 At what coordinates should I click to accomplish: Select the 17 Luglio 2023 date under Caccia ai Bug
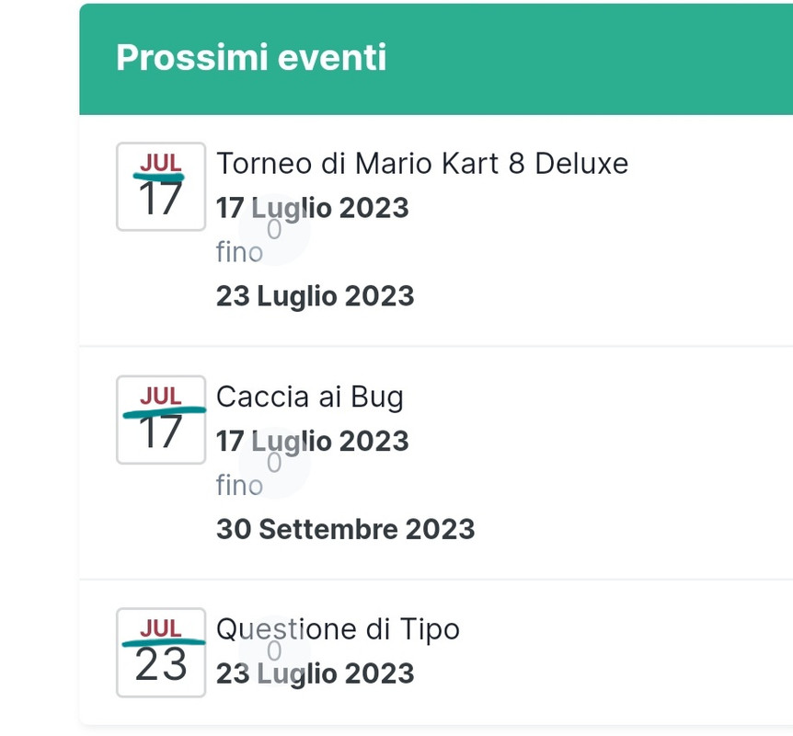coord(312,442)
